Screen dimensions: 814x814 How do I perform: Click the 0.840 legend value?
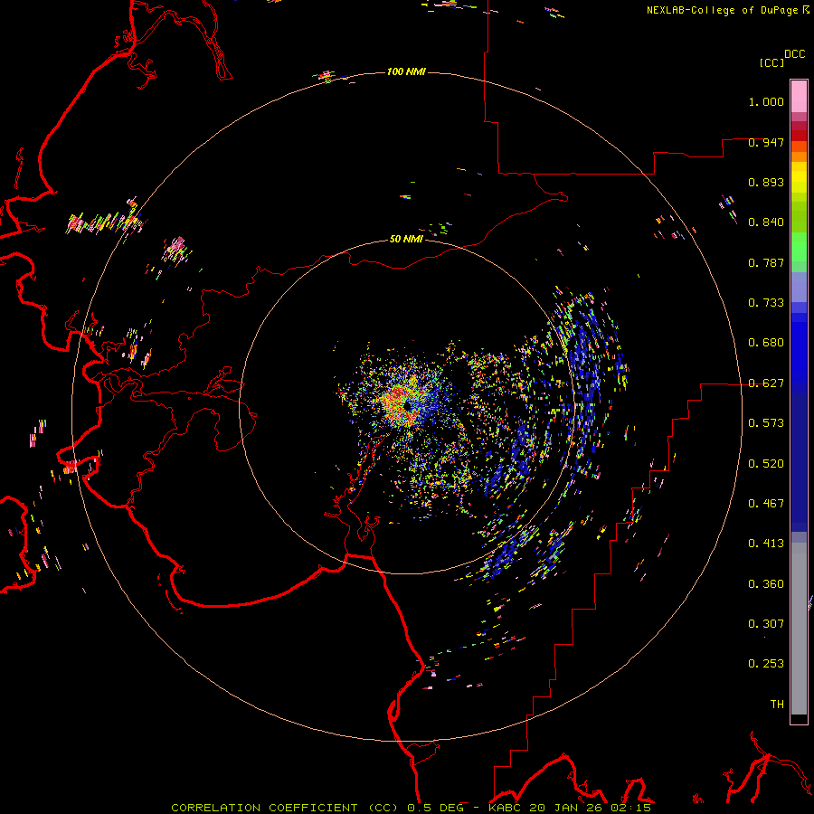click(x=766, y=222)
